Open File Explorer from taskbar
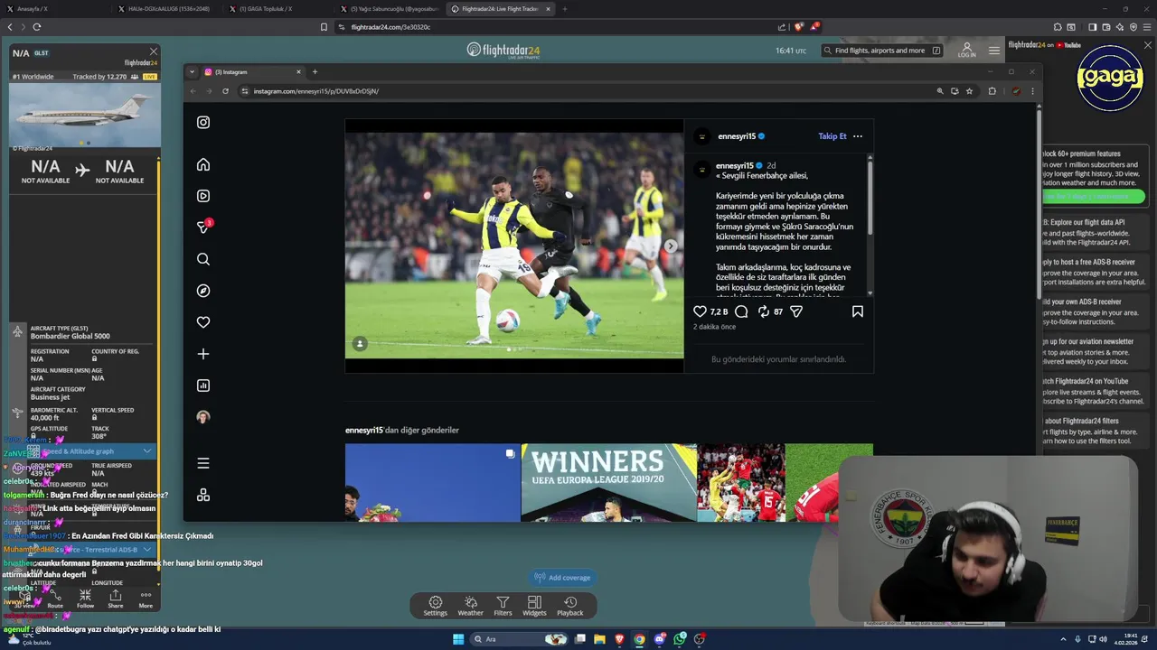 (x=599, y=639)
